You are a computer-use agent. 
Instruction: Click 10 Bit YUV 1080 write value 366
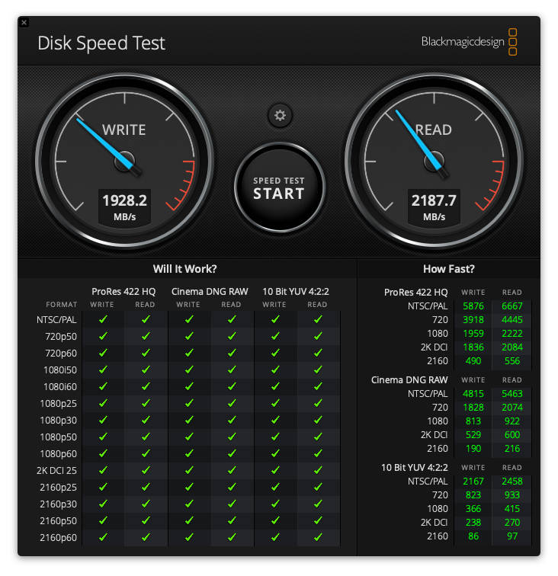click(473, 509)
